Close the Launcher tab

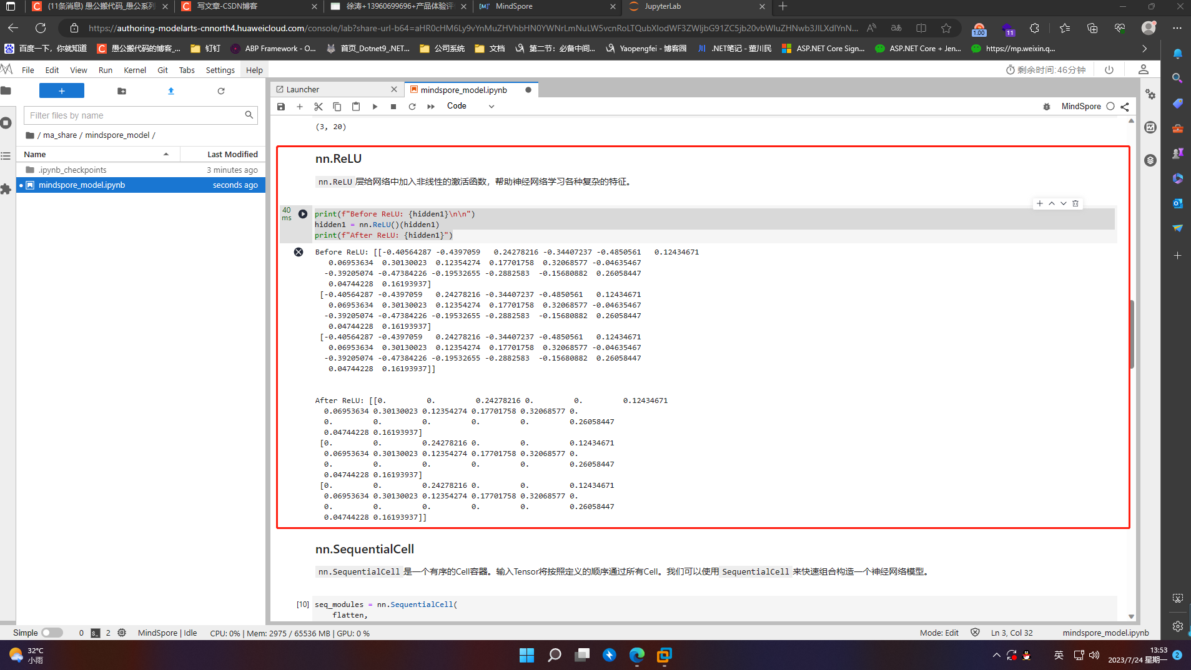[x=394, y=90]
